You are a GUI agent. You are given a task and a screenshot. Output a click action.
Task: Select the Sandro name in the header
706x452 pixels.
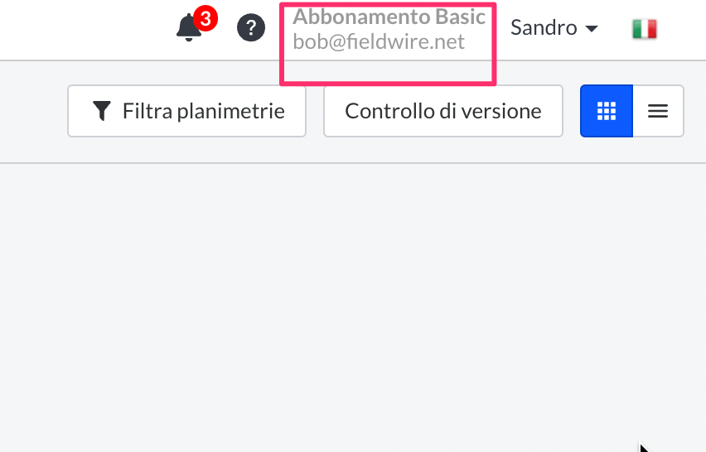pyautogui.click(x=544, y=28)
